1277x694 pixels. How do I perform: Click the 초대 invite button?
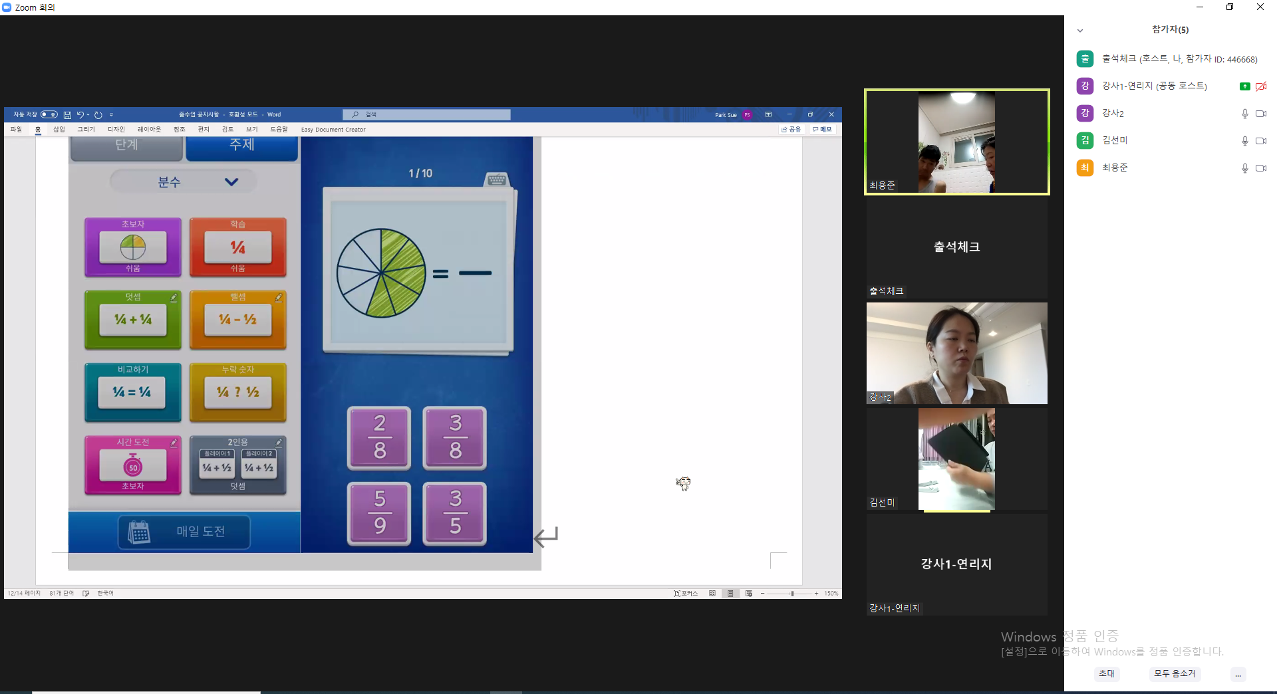tap(1107, 674)
